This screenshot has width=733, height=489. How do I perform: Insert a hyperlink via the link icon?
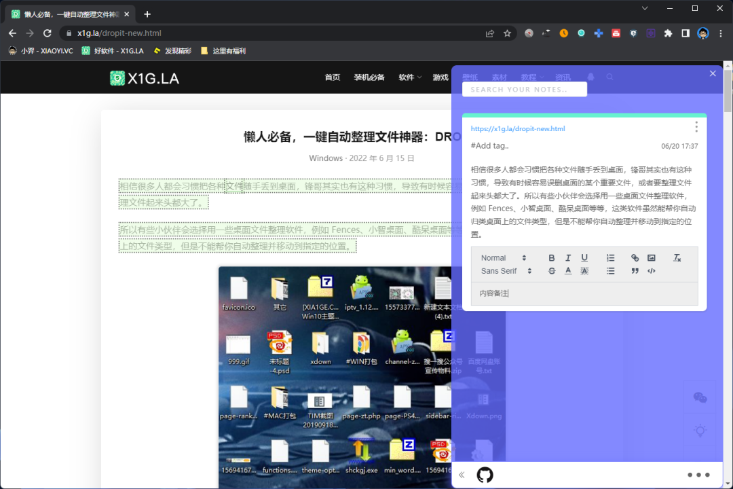click(x=635, y=257)
